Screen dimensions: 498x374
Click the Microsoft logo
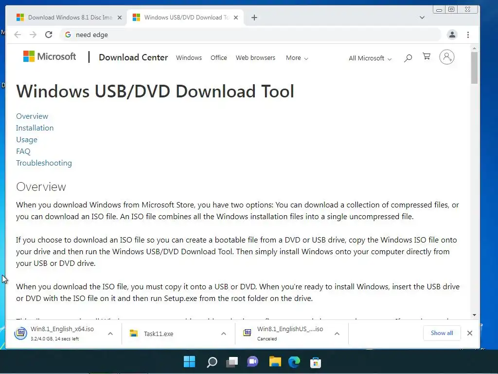click(50, 56)
